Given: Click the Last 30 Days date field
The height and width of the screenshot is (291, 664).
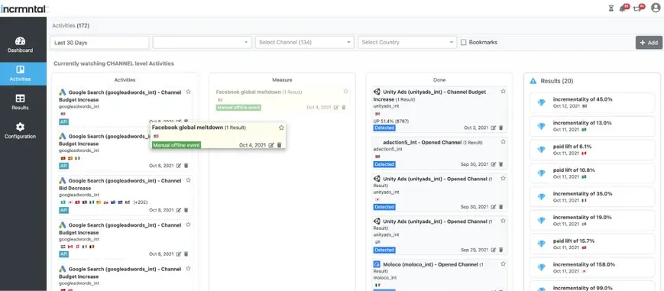Looking at the screenshot, I should click(x=99, y=42).
